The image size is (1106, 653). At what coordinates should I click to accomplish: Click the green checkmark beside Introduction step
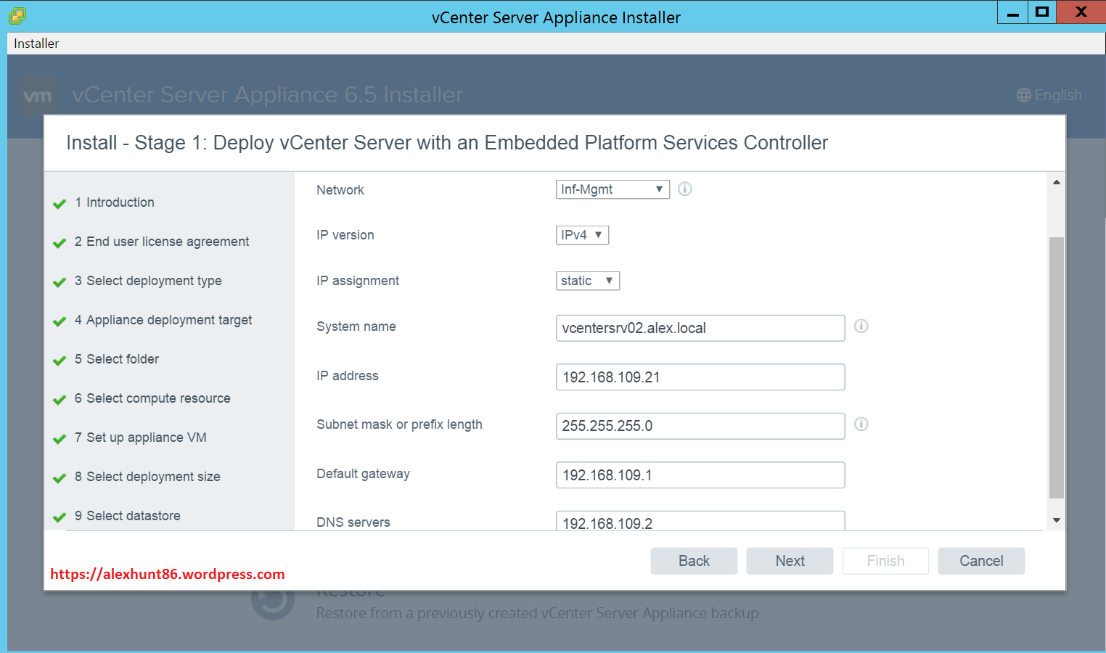(x=60, y=204)
